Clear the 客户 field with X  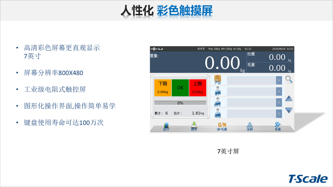(x=279, y=91)
